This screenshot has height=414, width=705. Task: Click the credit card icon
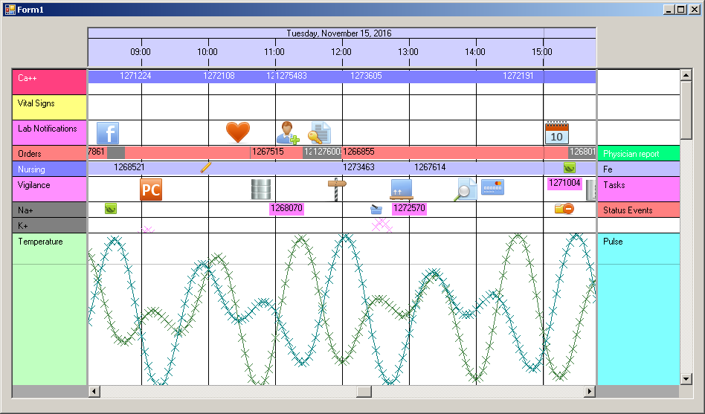click(492, 186)
